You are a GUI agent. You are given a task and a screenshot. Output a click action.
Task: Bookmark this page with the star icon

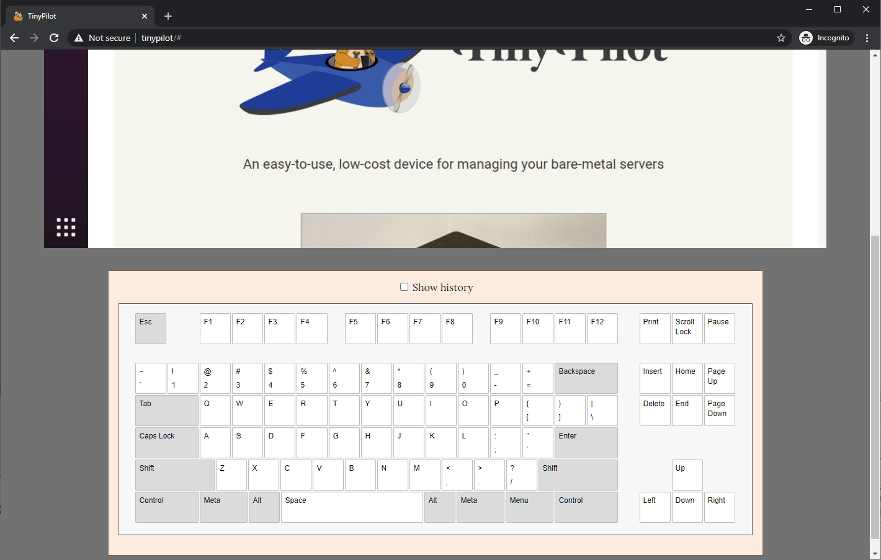781,38
